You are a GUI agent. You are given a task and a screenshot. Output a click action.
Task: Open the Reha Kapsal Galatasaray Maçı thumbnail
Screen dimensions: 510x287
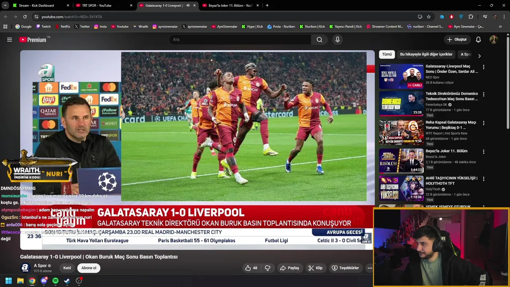[401, 132]
